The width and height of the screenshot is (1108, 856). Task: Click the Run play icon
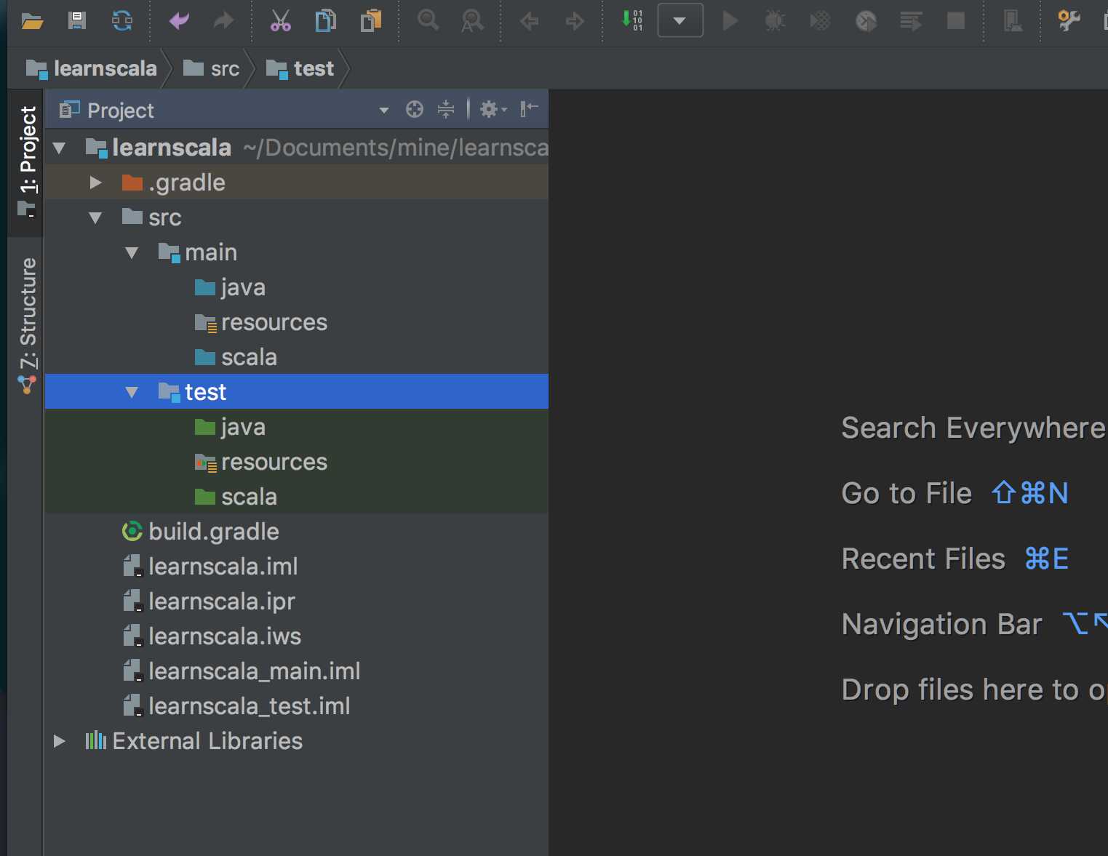click(x=730, y=20)
